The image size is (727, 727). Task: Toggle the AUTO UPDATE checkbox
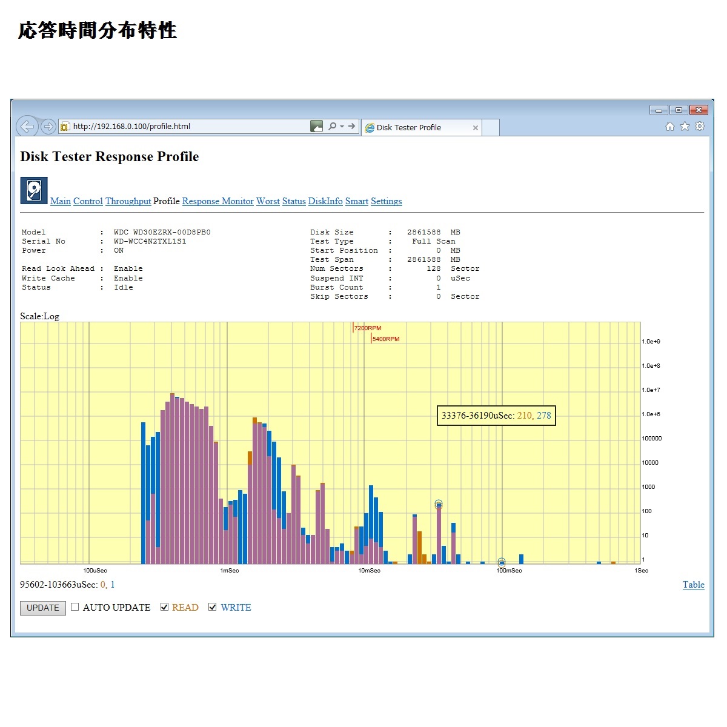coord(75,607)
